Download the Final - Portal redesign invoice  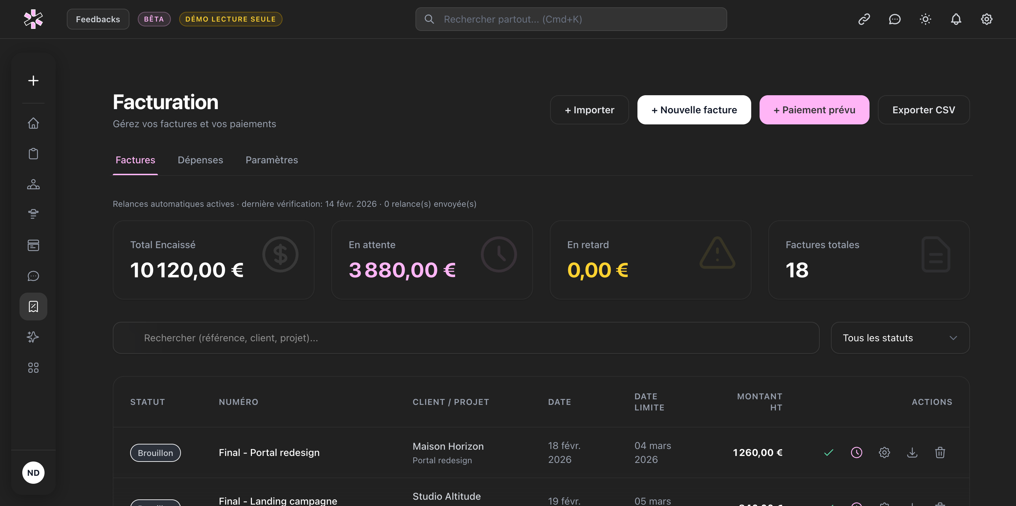(912, 452)
